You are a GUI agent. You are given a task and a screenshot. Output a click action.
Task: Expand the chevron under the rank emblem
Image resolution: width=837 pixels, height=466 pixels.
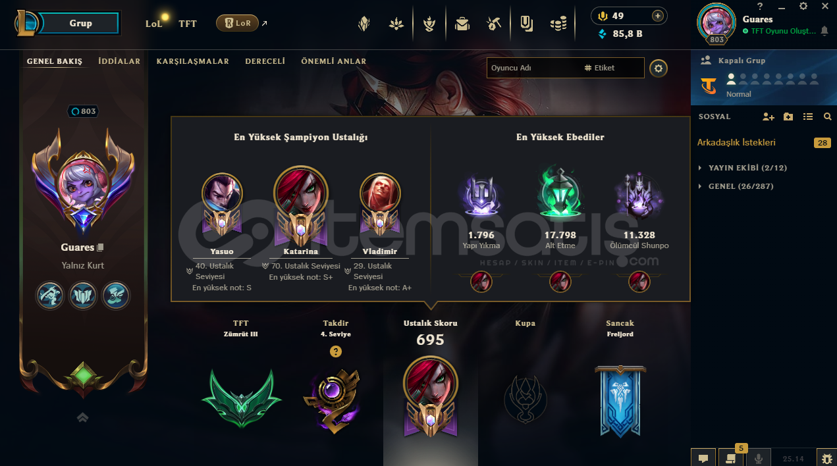point(83,417)
